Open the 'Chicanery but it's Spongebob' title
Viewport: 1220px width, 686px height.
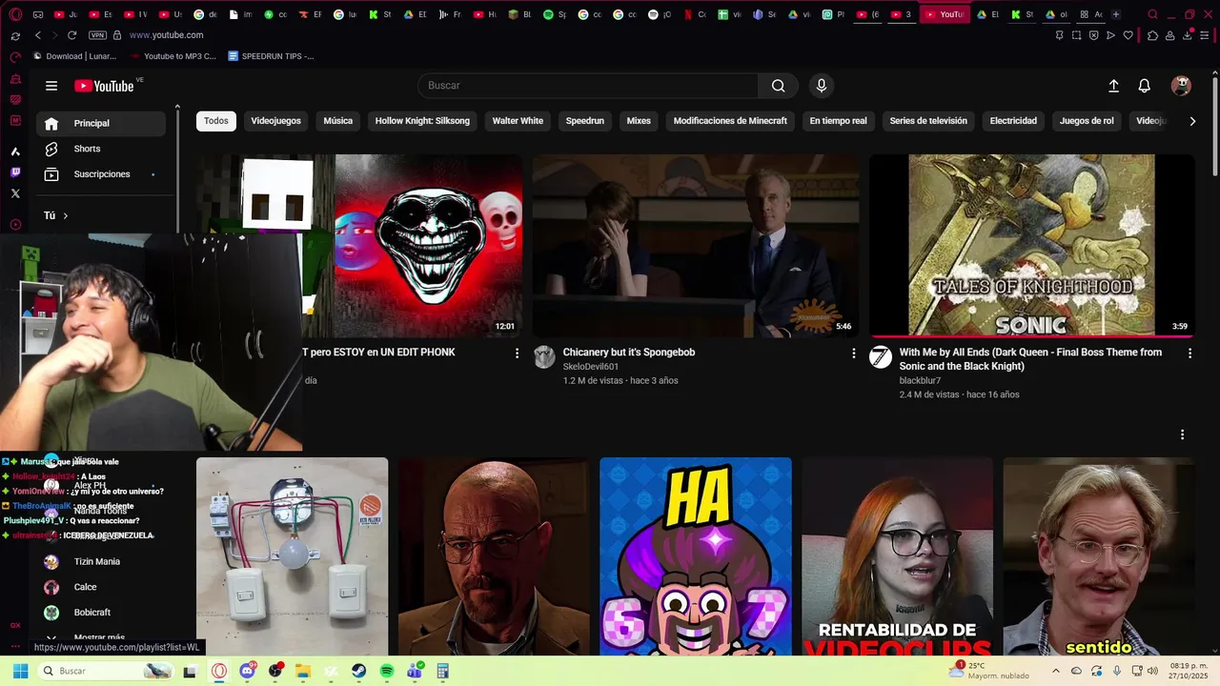click(x=629, y=353)
